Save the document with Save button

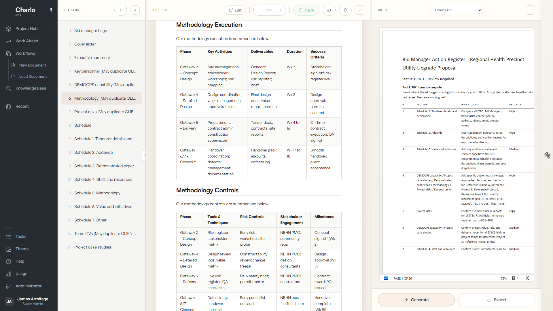tap(306, 10)
